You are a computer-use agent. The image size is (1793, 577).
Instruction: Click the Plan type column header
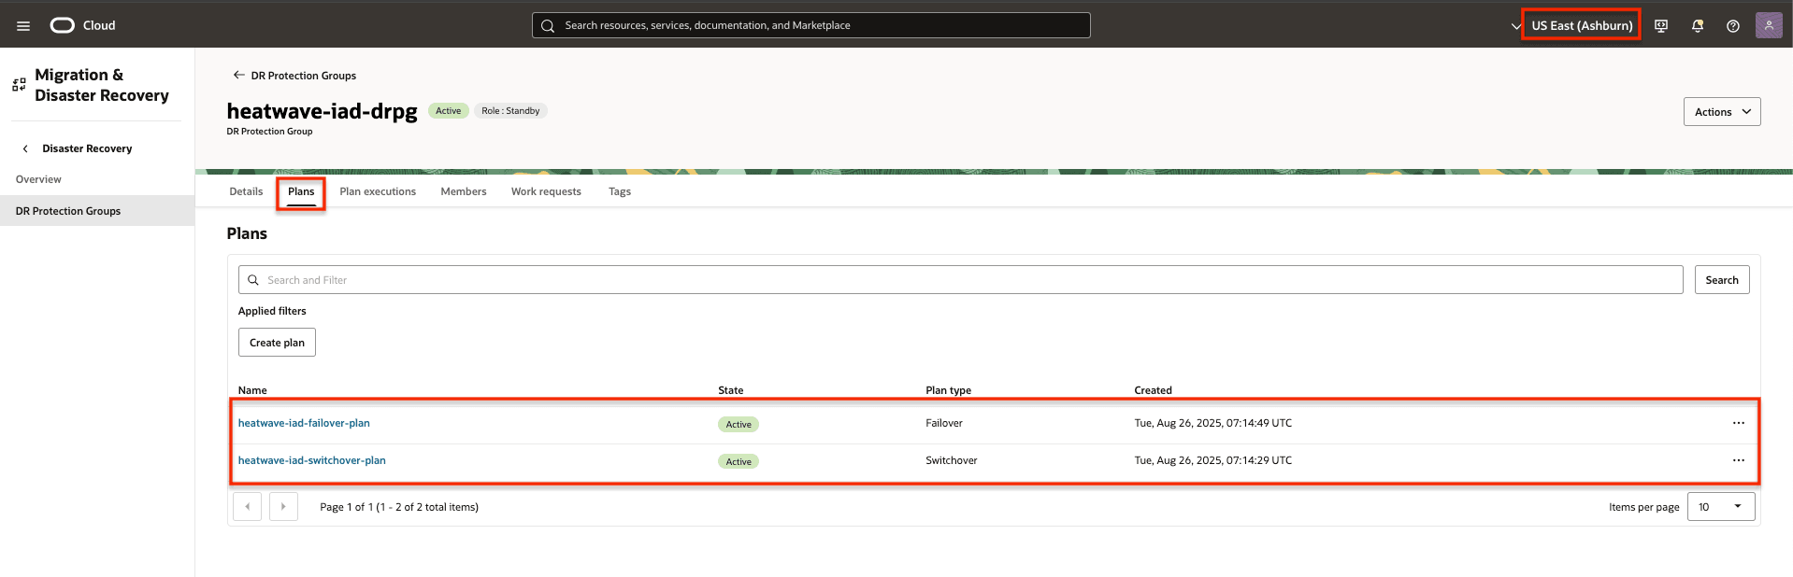[948, 390]
